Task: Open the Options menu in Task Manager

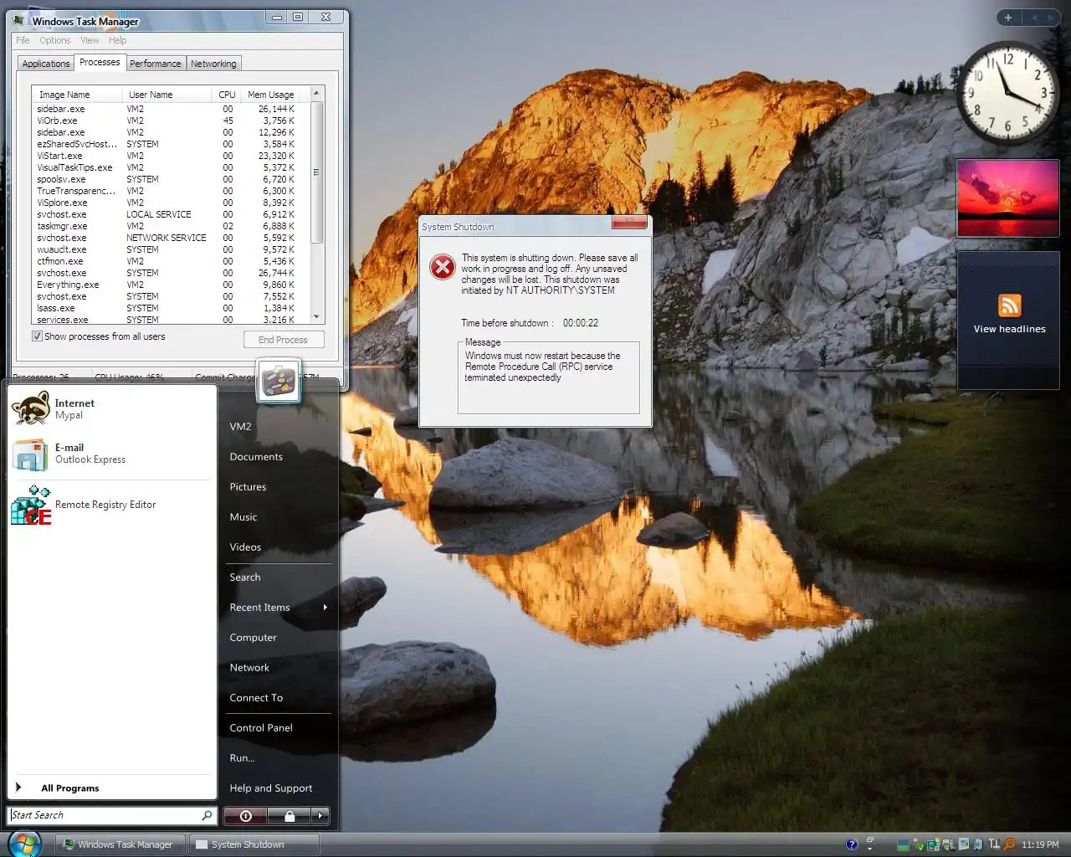Action: click(x=54, y=40)
